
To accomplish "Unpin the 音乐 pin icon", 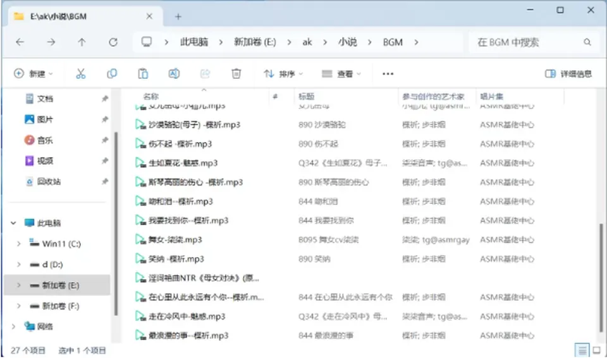I will (x=104, y=140).
